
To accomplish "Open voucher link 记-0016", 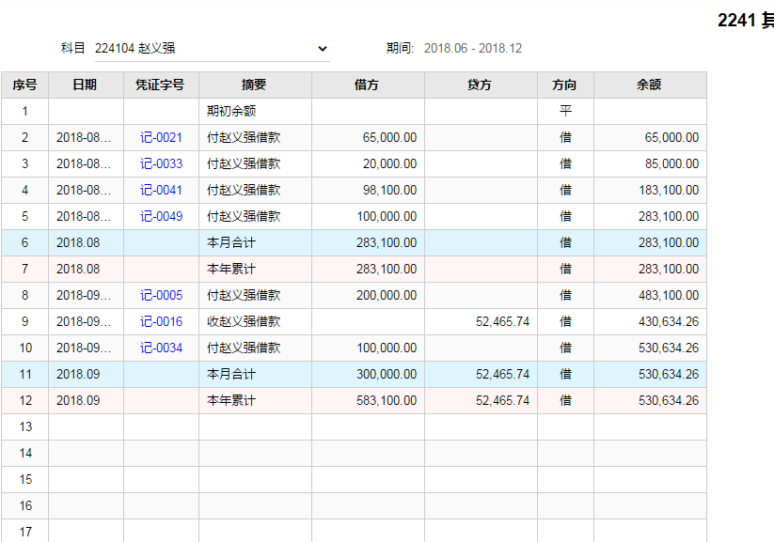I will click(x=161, y=321).
